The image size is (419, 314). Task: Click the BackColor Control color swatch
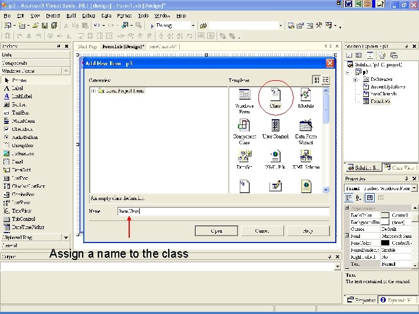tap(385, 215)
